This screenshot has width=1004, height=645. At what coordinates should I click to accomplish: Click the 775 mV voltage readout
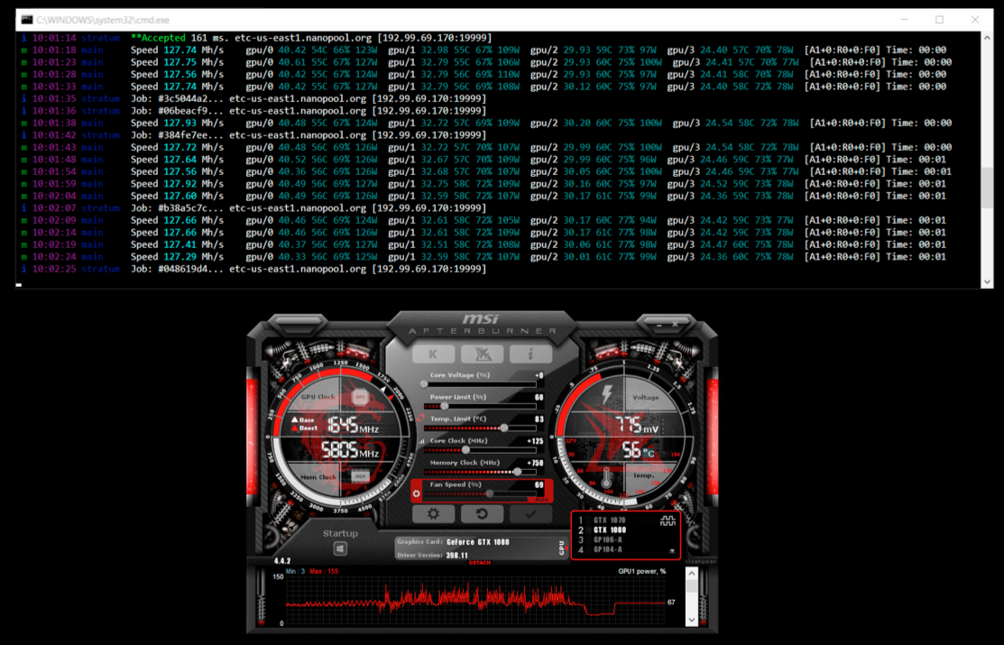pos(637,425)
